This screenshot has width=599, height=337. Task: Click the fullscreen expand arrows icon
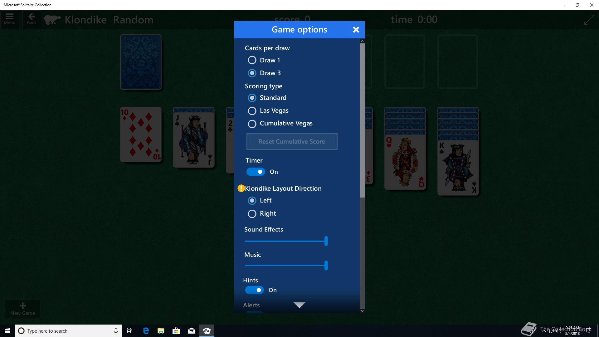[x=589, y=20]
